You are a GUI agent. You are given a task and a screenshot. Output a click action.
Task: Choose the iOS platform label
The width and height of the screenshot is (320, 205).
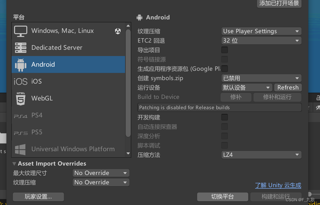click(37, 81)
